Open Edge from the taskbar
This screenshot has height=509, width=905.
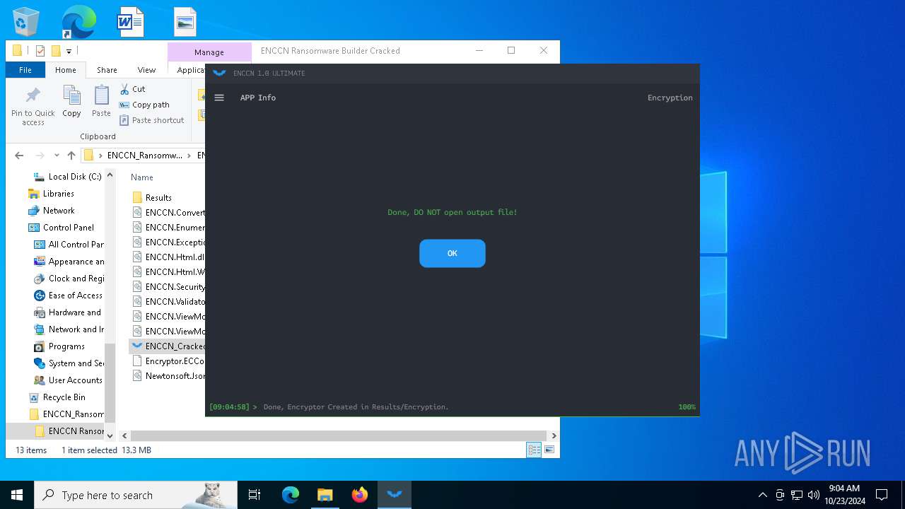[x=291, y=495]
